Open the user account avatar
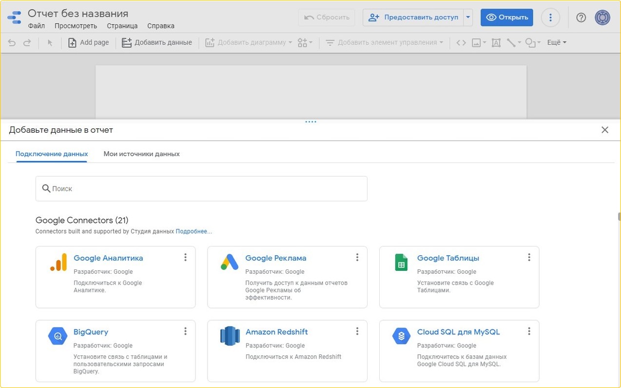This screenshot has width=621, height=388. (x=602, y=18)
